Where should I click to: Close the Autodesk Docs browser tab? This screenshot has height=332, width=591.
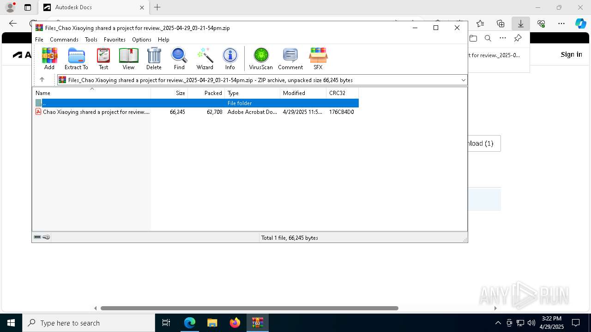pos(142,7)
